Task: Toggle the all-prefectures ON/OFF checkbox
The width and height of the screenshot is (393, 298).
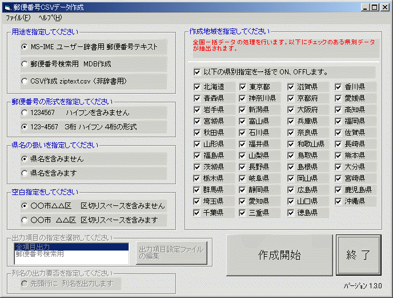Action: click(197, 72)
